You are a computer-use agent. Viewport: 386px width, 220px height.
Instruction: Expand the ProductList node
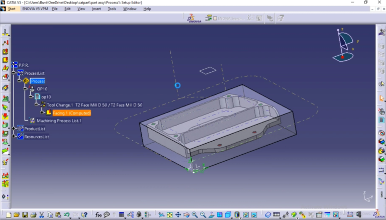click(x=14, y=128)
